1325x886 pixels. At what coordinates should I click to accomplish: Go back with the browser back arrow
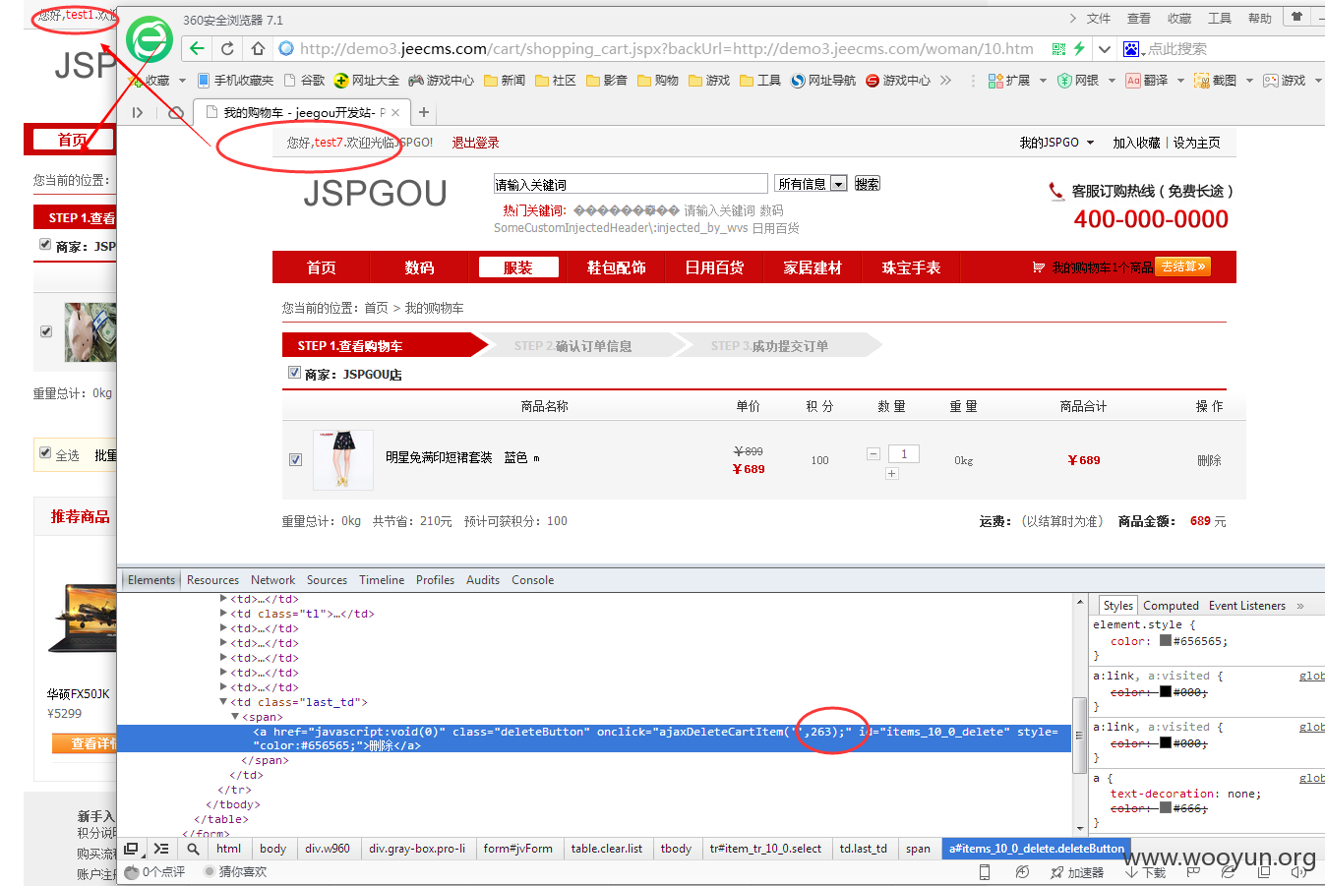(197, 48)
